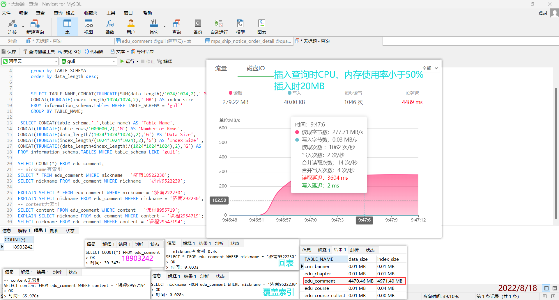Open the 连接 connection tool
Screen dimensions: 559x300
(13, 27)
